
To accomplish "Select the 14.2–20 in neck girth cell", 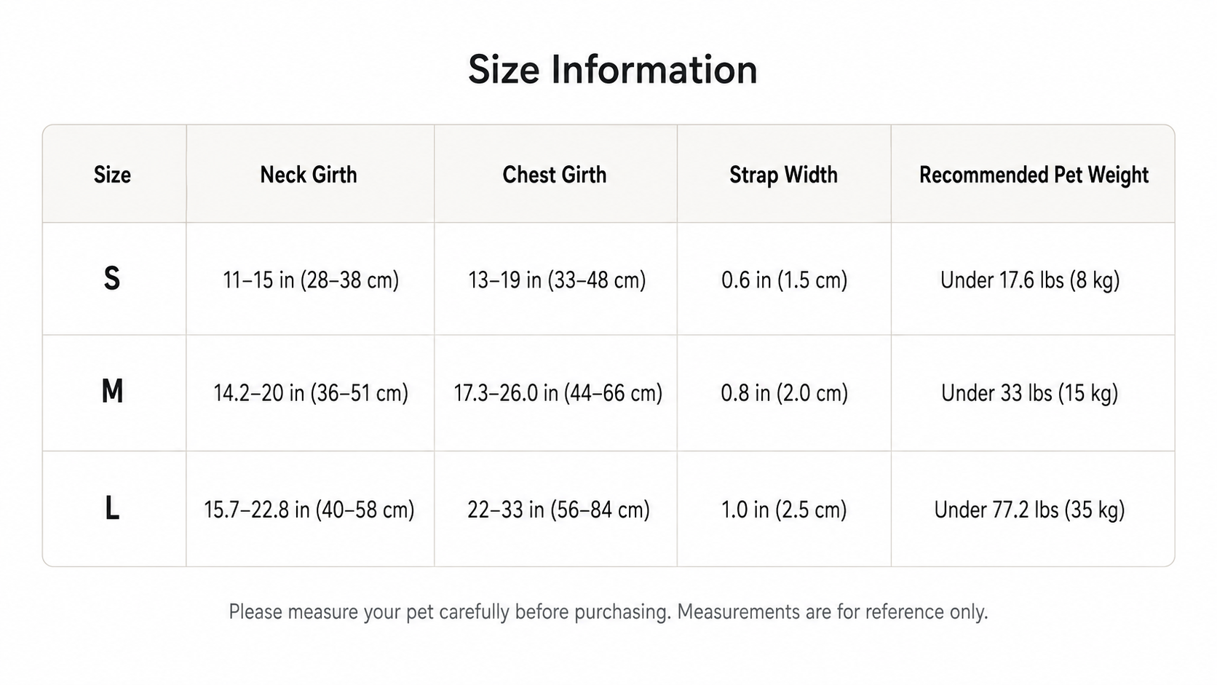I will pyautogui.click(x=311, y=393).
